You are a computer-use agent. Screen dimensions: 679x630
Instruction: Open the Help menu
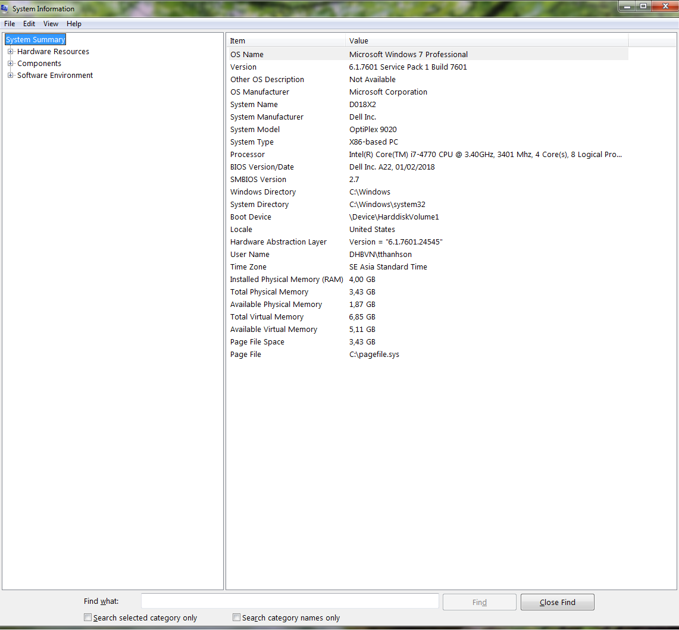click(x=74, y=24)
